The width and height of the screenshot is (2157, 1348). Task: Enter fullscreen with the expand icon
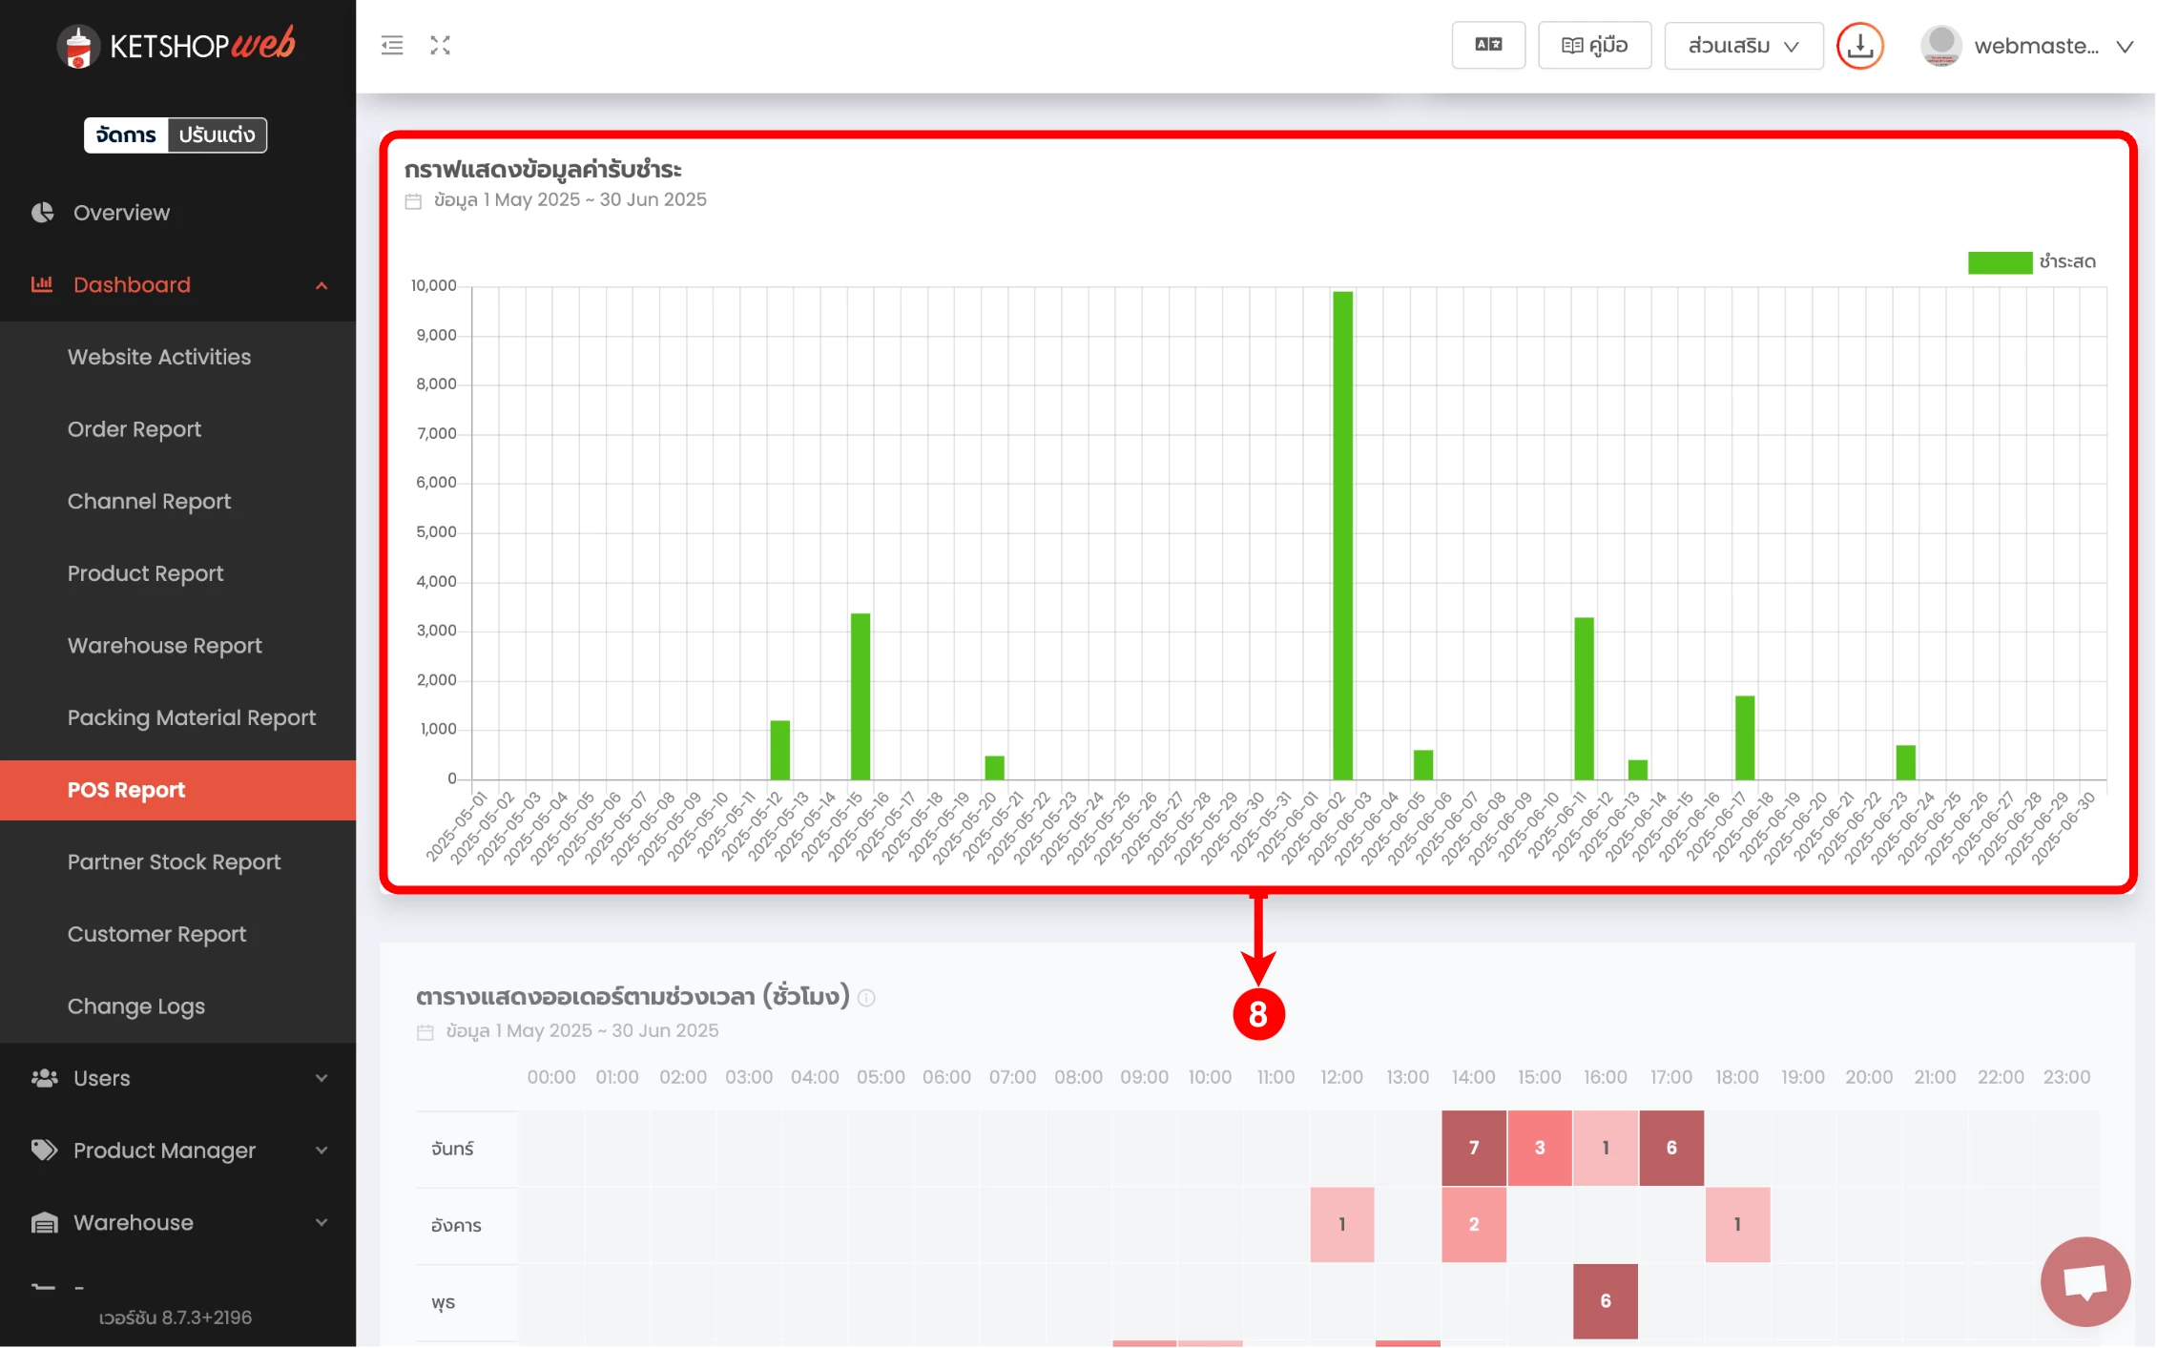click(440, 46)
